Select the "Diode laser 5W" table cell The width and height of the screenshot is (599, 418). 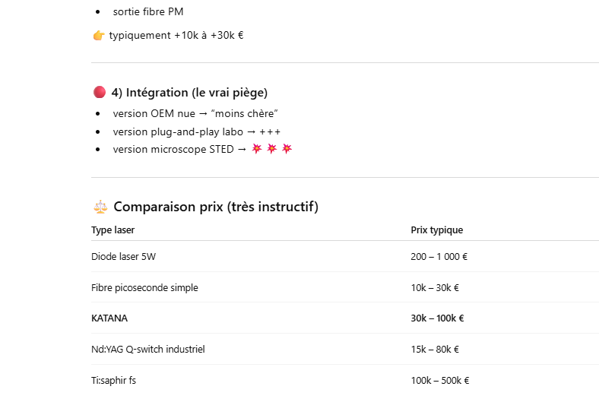[x=123, y=257]
